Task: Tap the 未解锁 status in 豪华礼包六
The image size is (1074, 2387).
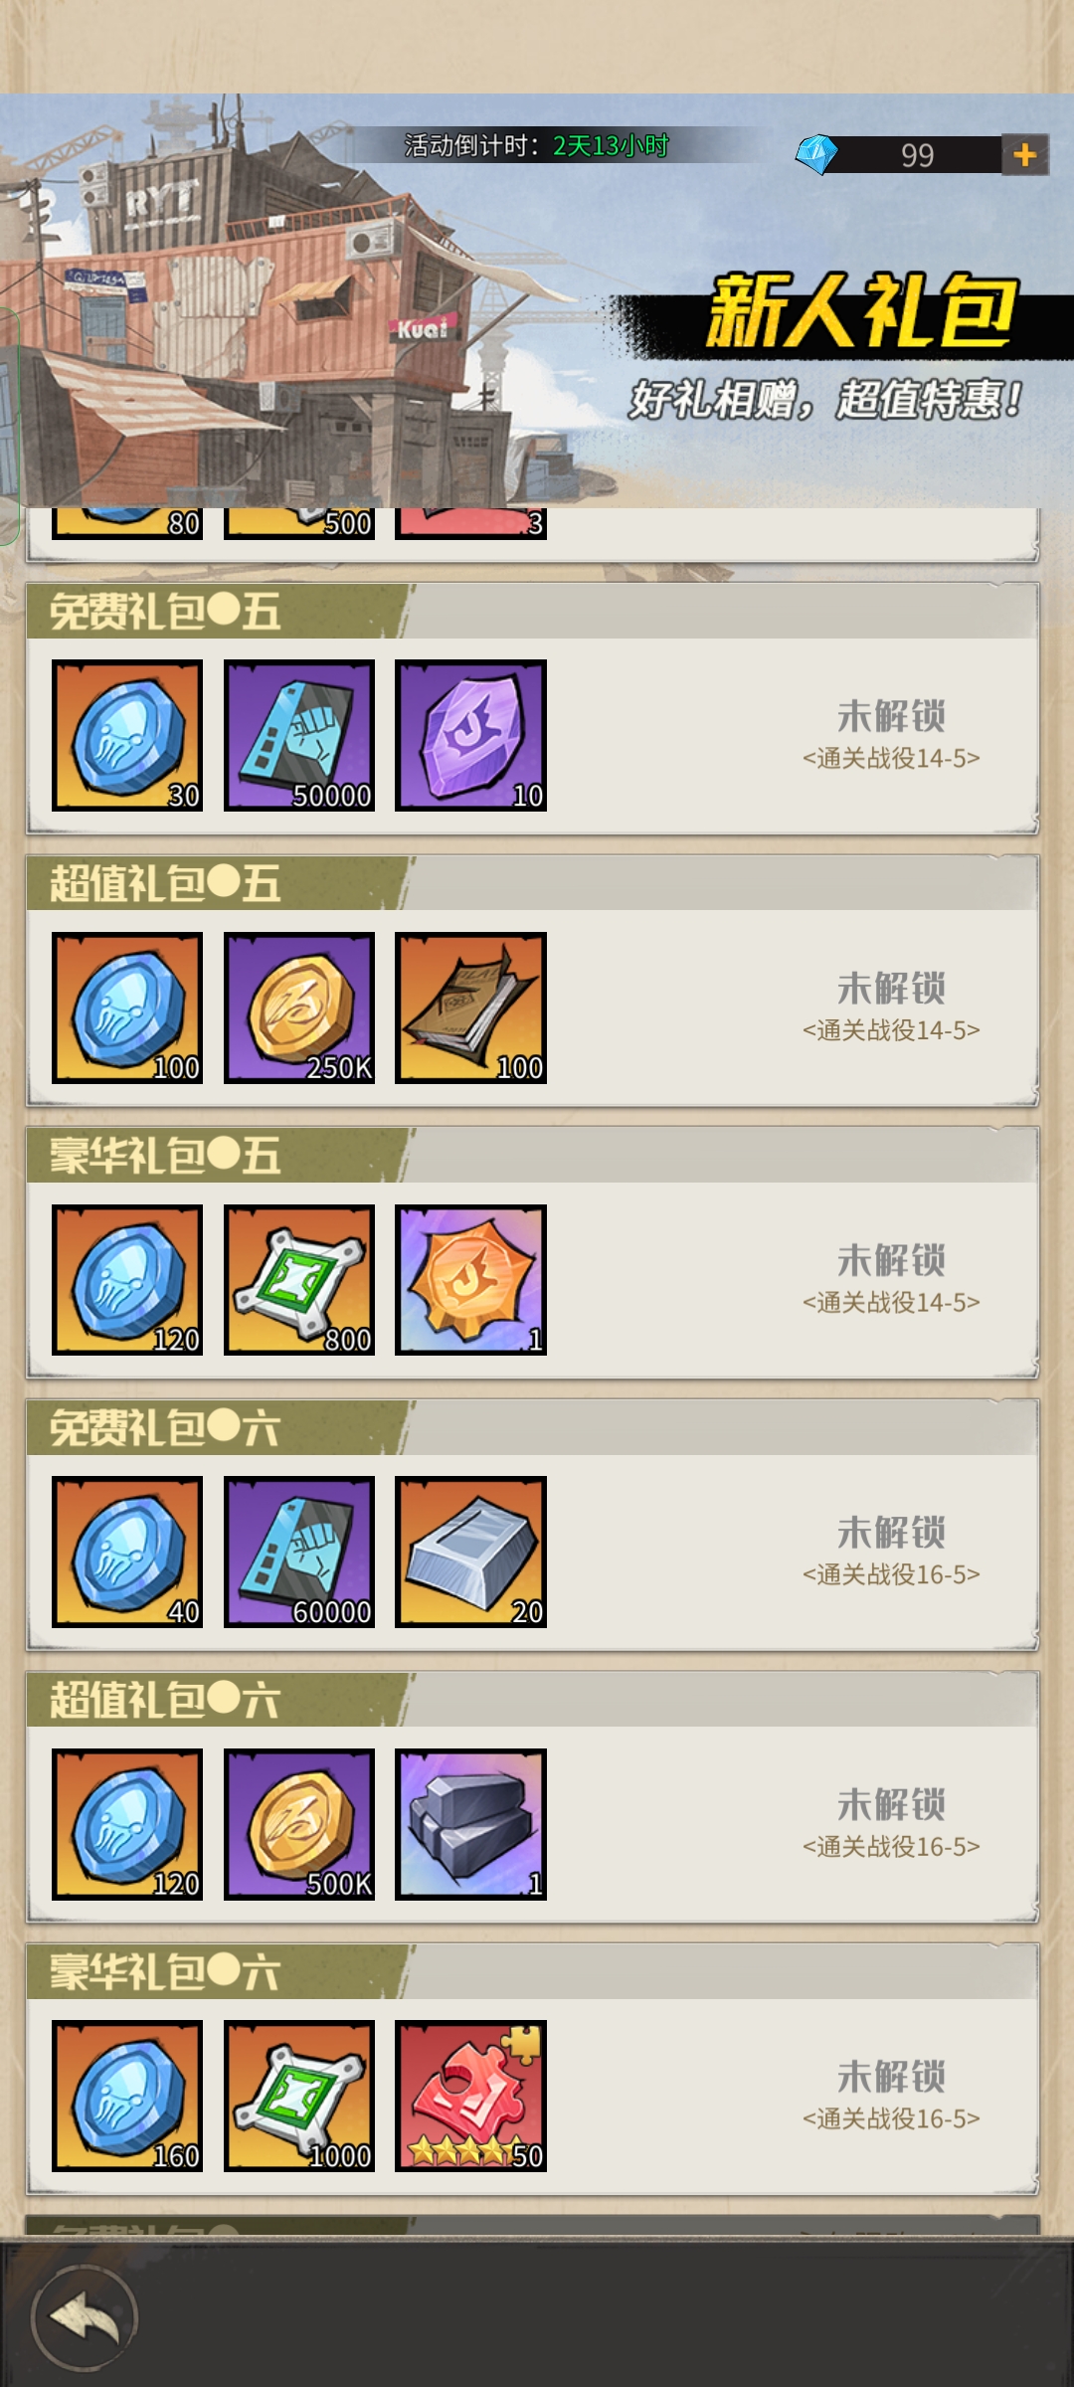Action: 891,2077
